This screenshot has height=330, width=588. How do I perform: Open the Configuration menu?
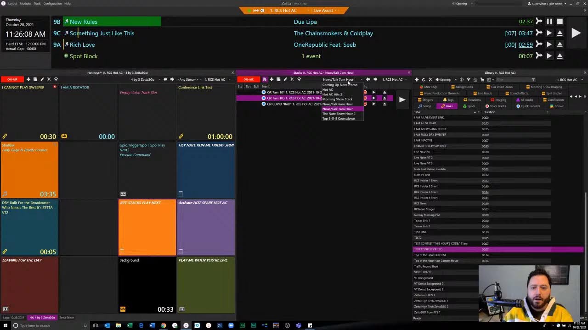(52, 3)
